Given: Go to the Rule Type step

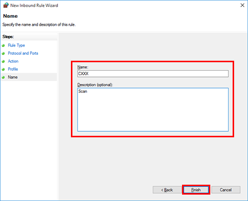Looking at the screenshot, I should point(16,45).
